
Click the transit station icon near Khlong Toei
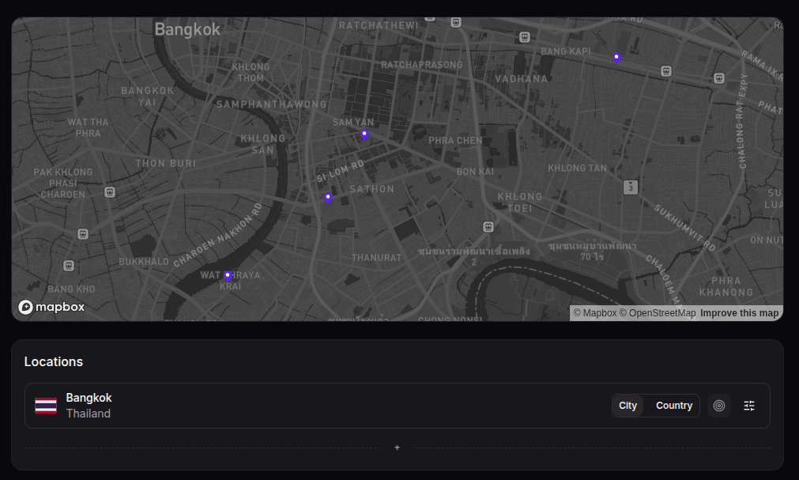[x=488, y=227]
